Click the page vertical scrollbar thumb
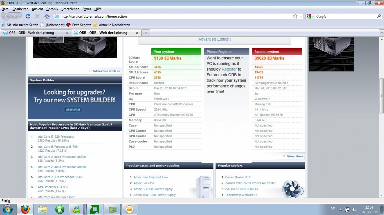 pos(381,95)
